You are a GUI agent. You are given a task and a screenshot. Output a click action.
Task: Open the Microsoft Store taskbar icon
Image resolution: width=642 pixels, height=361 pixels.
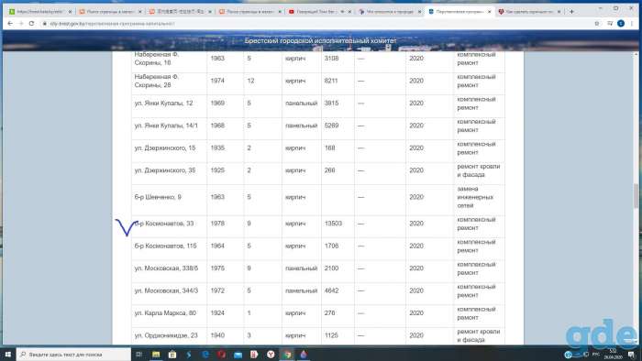pyautogui.click(x=172, y=355)
